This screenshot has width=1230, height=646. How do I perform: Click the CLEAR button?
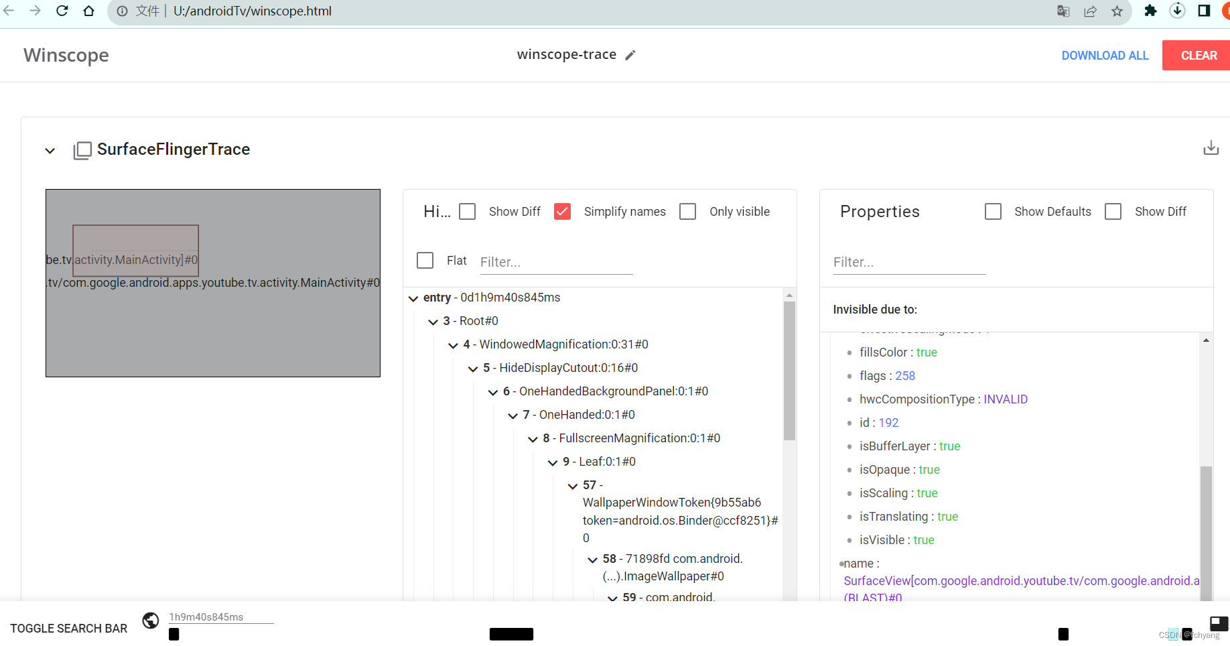(x=1199, y=55)
